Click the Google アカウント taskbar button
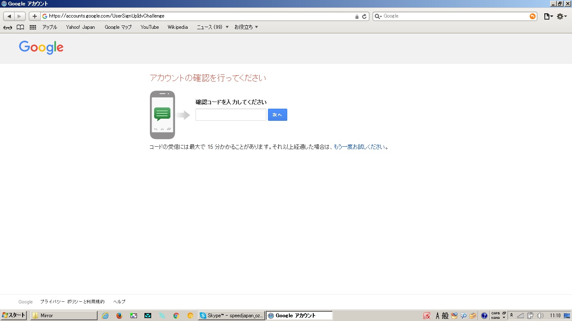This screenshot has height=321, width=572. (x=299, y=316)
